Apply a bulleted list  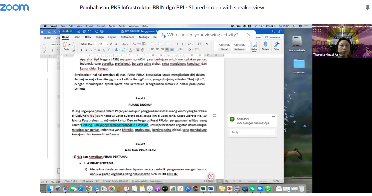pyautogui.click(x=152, y=44)
